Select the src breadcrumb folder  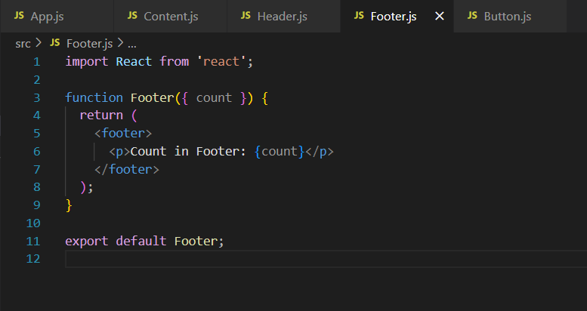[23, 44]
